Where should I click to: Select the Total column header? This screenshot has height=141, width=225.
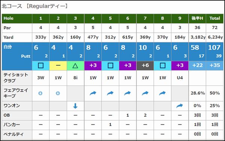(x=214, y=18)
